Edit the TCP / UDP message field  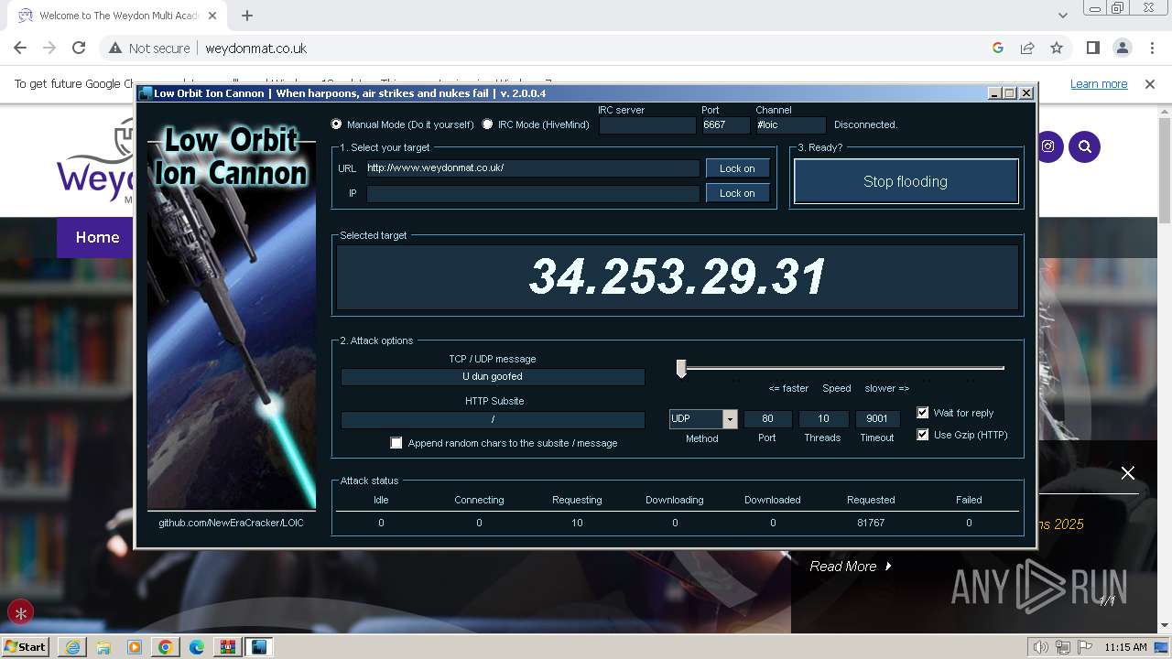pyautogui.click(x=493, y=376)
